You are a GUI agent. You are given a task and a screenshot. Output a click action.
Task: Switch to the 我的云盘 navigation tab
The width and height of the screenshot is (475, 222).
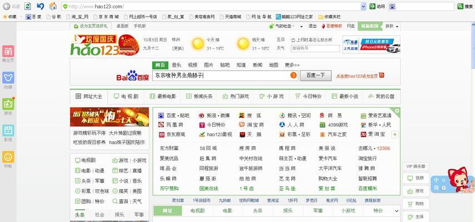point(381,97)
